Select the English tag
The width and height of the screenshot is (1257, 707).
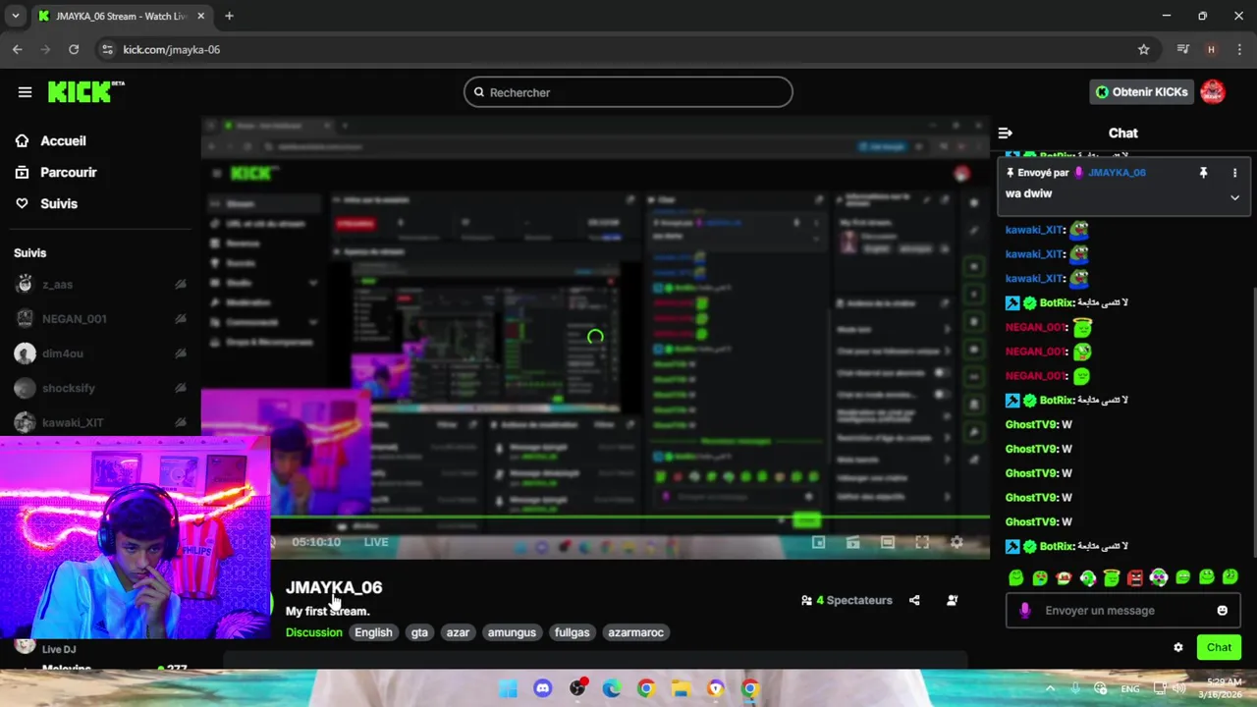click(373, 632)
